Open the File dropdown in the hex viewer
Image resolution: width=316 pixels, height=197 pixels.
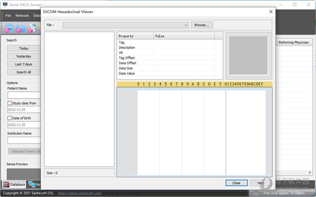(x=125, y=25)
